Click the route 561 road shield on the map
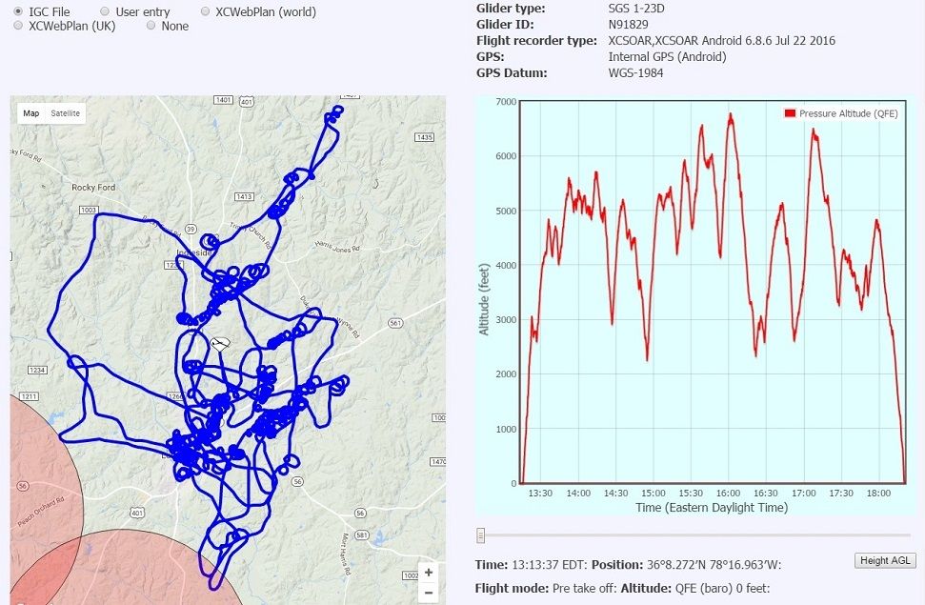This screenshot has width=925, height=605. (394, 323)
